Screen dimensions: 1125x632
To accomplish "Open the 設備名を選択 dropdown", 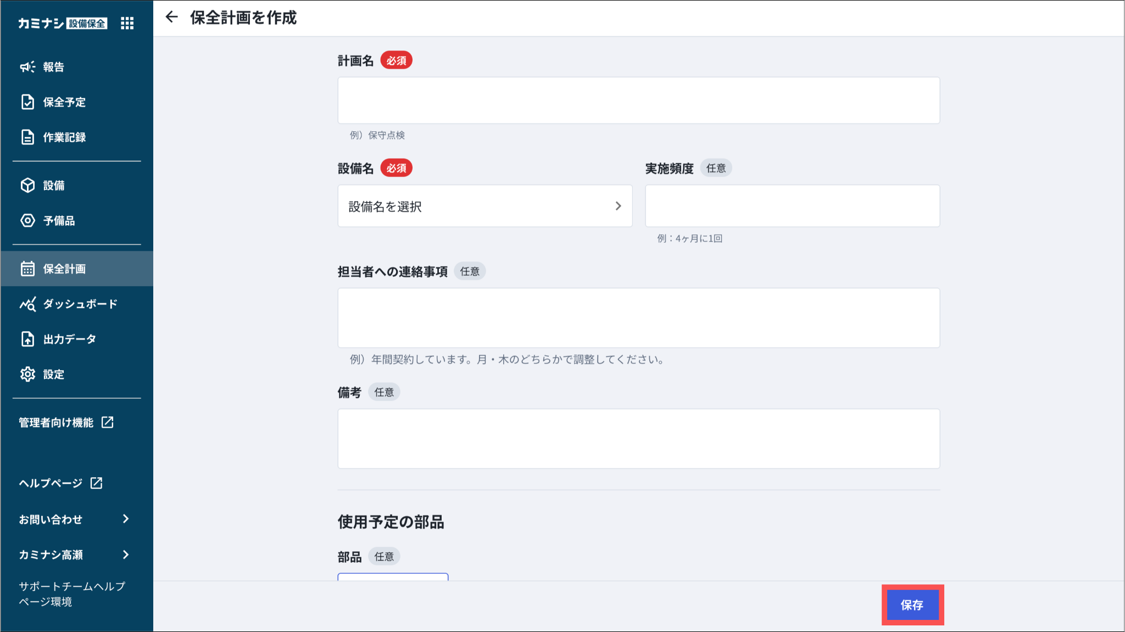I will click(x=484, y=206).
